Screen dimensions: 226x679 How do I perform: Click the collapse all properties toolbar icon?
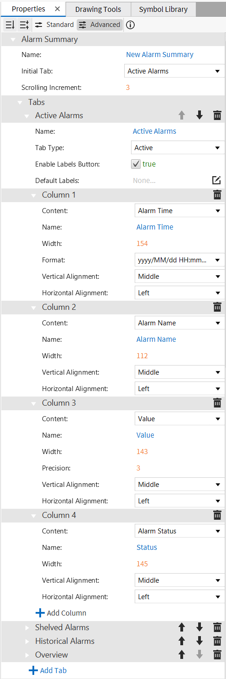click(24, 25)
